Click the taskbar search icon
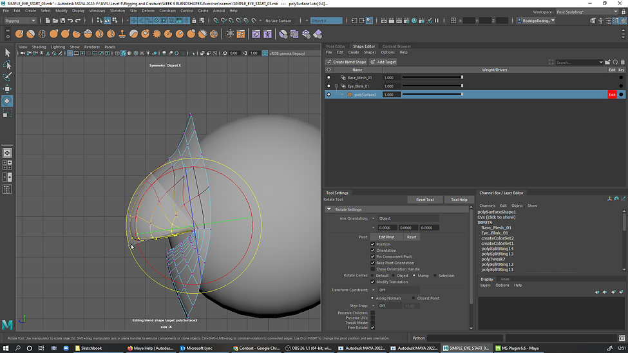Image resolution: width=628 pixels, height=353 pixels. [x=17, y=348]
